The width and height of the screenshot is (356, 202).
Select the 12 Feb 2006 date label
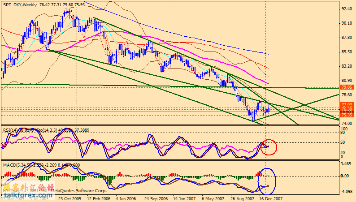(98, 199)
